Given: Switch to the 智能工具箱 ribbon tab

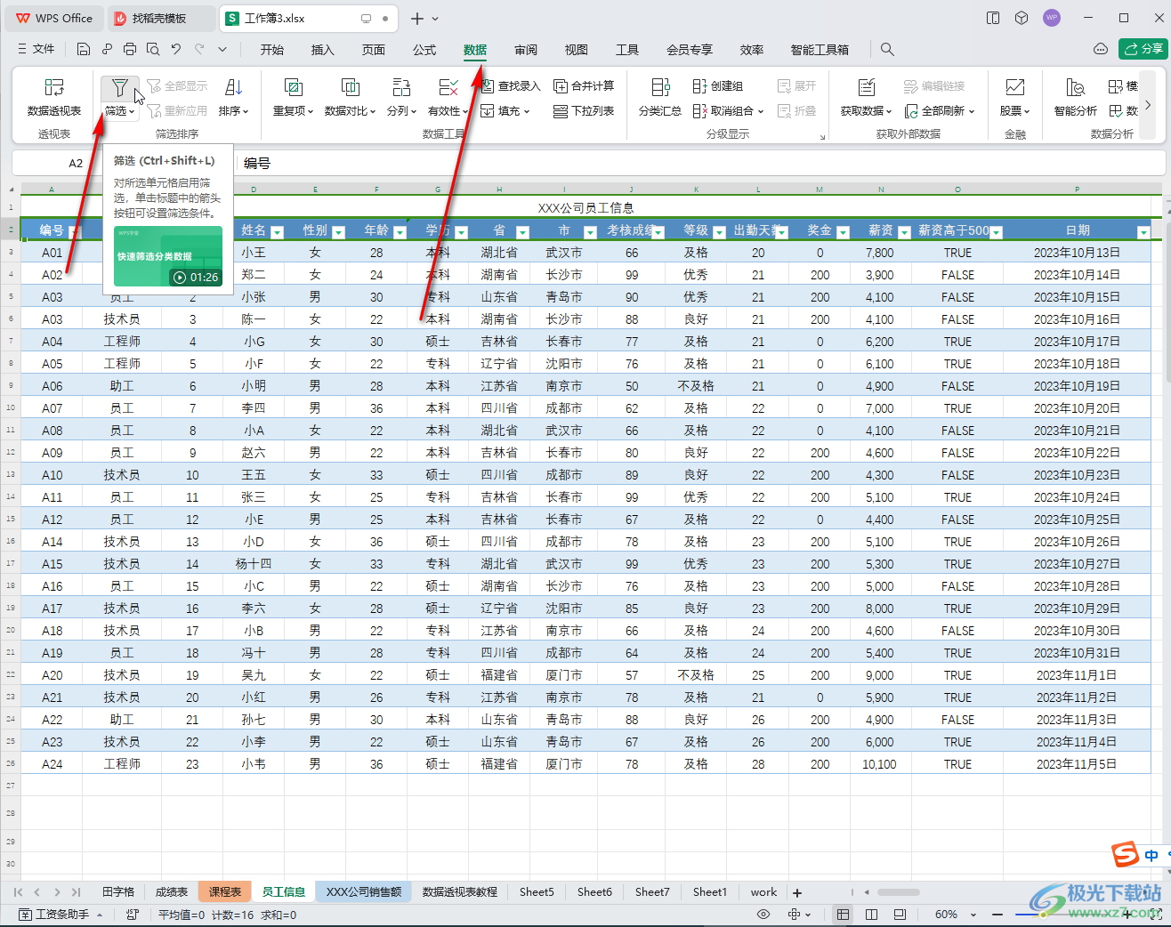Looking at the screenshot, I should (820, 50).
